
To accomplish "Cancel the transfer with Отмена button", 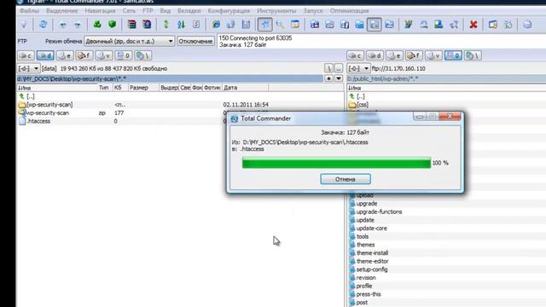I will [346, 179].
